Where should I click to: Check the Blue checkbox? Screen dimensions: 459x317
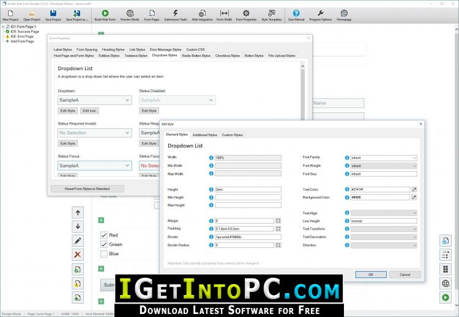pos(104,254)
